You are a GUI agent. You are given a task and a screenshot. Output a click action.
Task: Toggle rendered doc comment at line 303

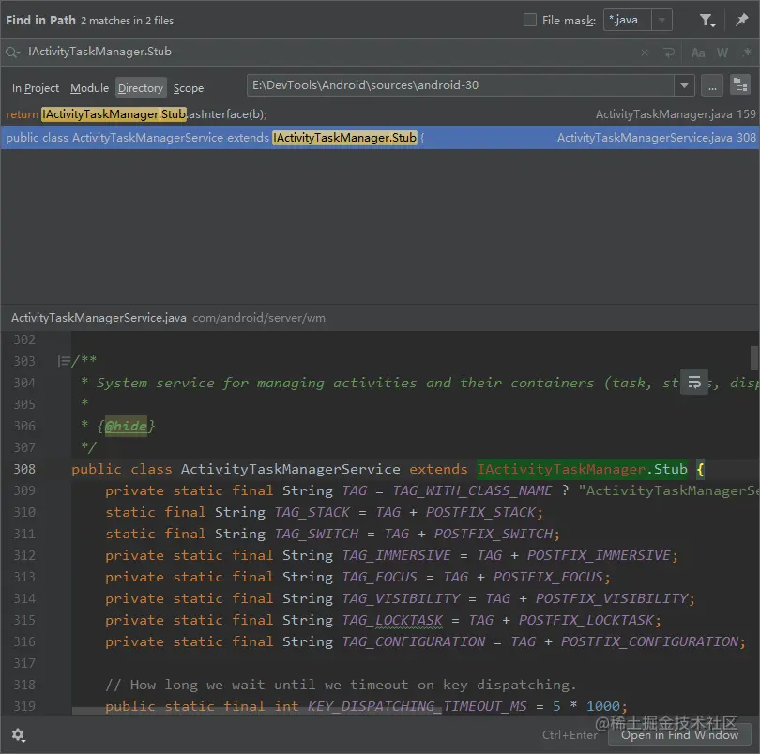[x=63, y=361]
